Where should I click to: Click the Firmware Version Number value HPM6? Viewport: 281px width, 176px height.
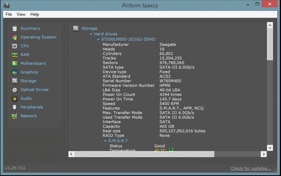165,86
